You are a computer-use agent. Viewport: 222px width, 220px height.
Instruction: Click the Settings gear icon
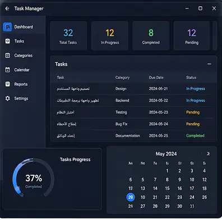pos(7,99)
